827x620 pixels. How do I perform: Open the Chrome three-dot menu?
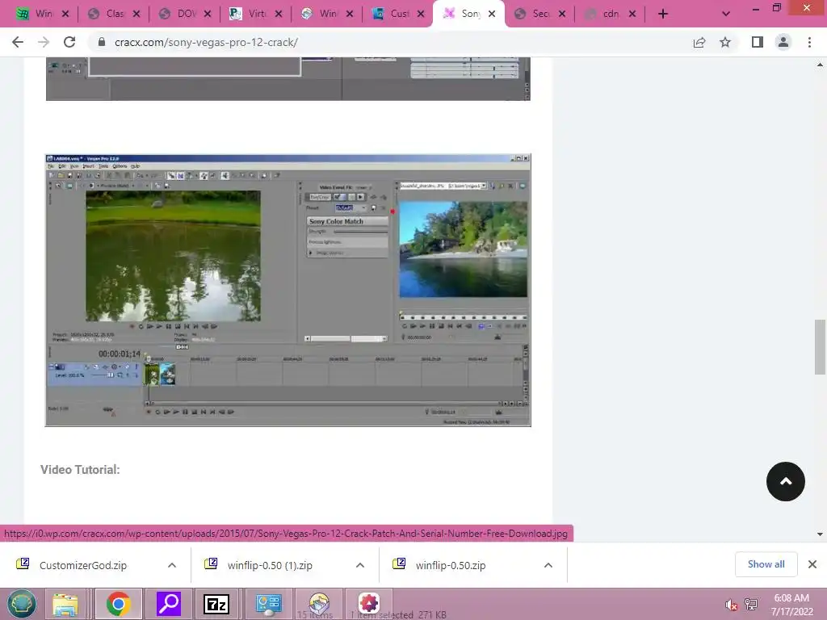(x=809, y=42)
